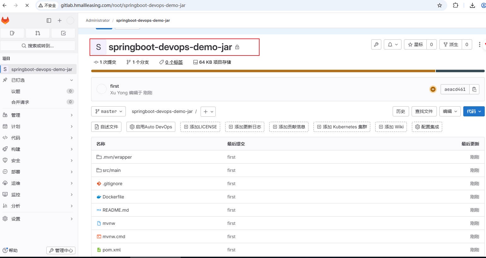
Task: Open 议题 issues in sidebar
Action: click(16, 91)
